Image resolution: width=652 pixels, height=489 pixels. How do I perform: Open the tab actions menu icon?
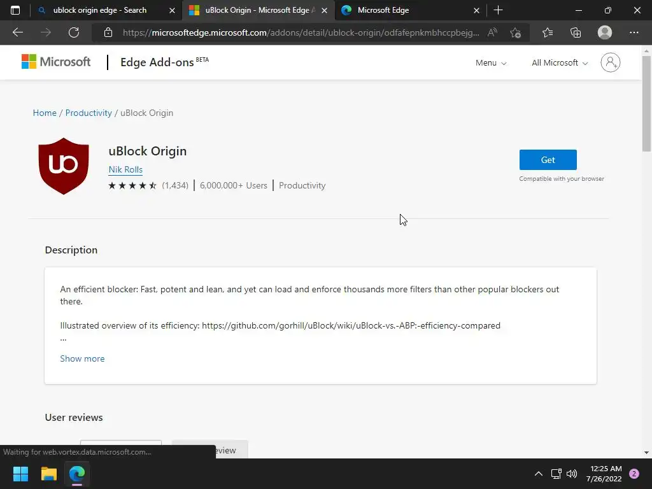pyautogui.click(x=15, y=10)
